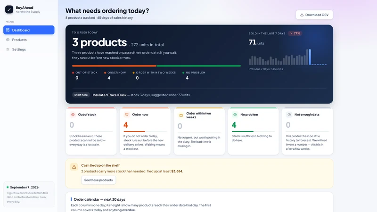377x212 pixels.
Task: Click the 'September 7, 2026' date text
Action: (x=25, y=187)
